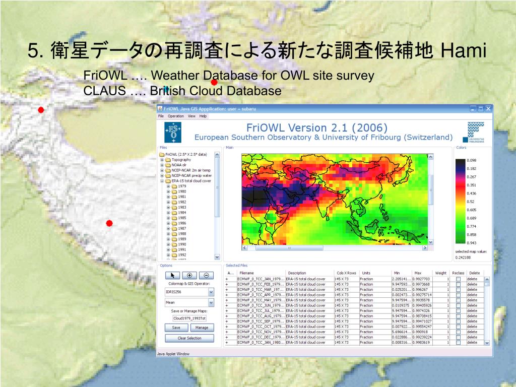Viewport: 516px width, 387px height.
Task: Click the Cloud1979_1993Tot map name field
Action: coord(189,318)
